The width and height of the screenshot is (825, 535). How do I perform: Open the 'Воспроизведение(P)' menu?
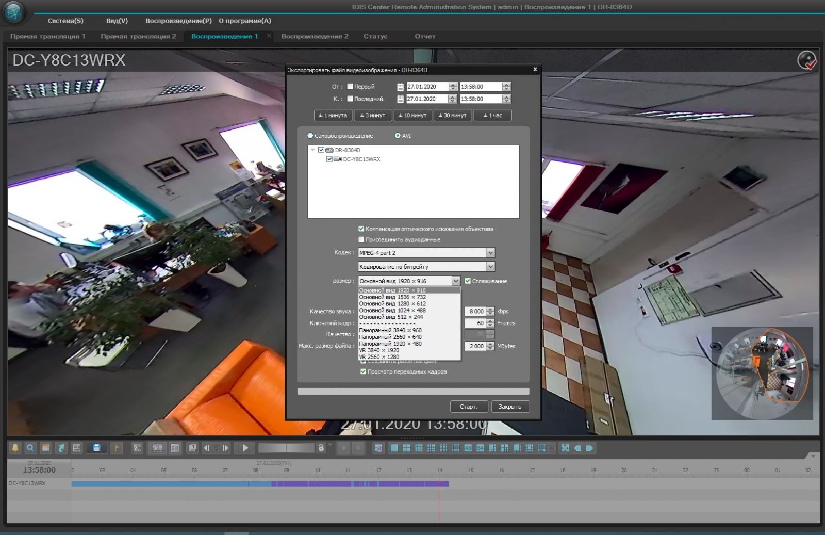click(178, 21)
